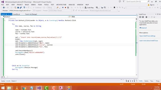Image resolution: width=161 pixels, height=90 pixels.
Task: Collapse the Button1_Click Sub outline toggle
Action: tap(5, 20)
